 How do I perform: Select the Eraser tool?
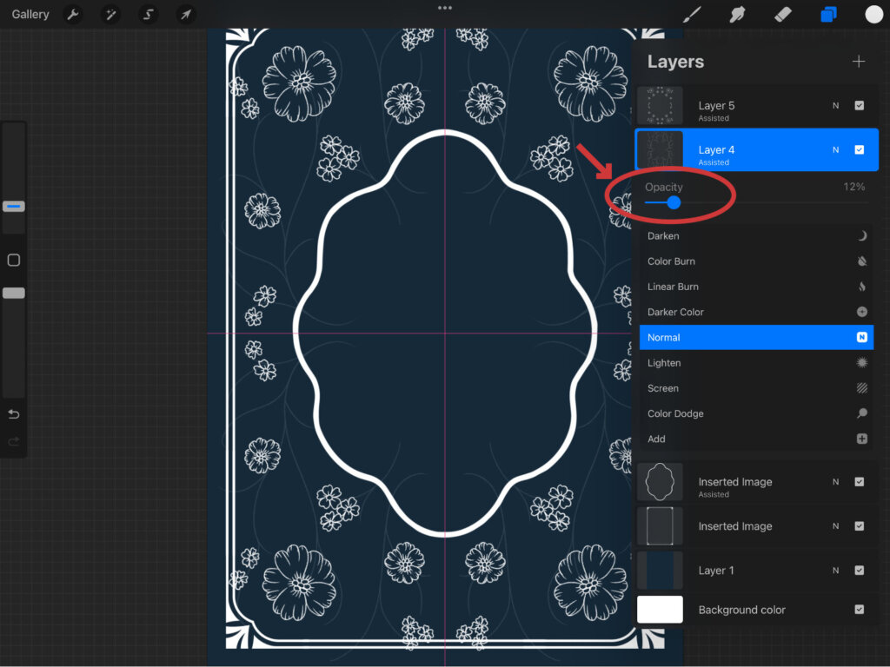pos(783,15)
